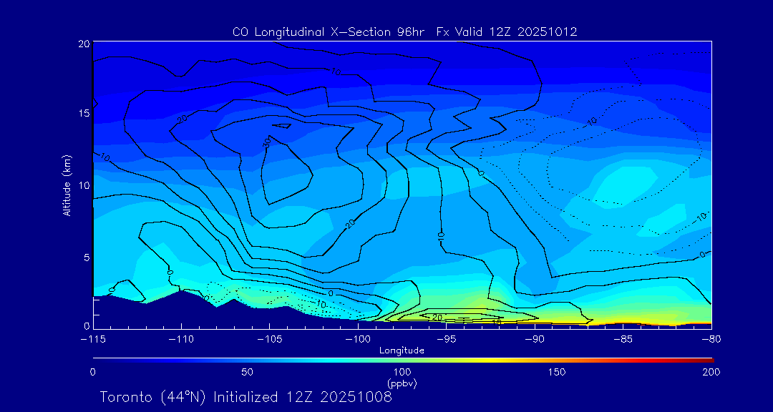Click the dark blue start of the colorbar
Viewport: 773px width, 412px height.
coord(96,359)
